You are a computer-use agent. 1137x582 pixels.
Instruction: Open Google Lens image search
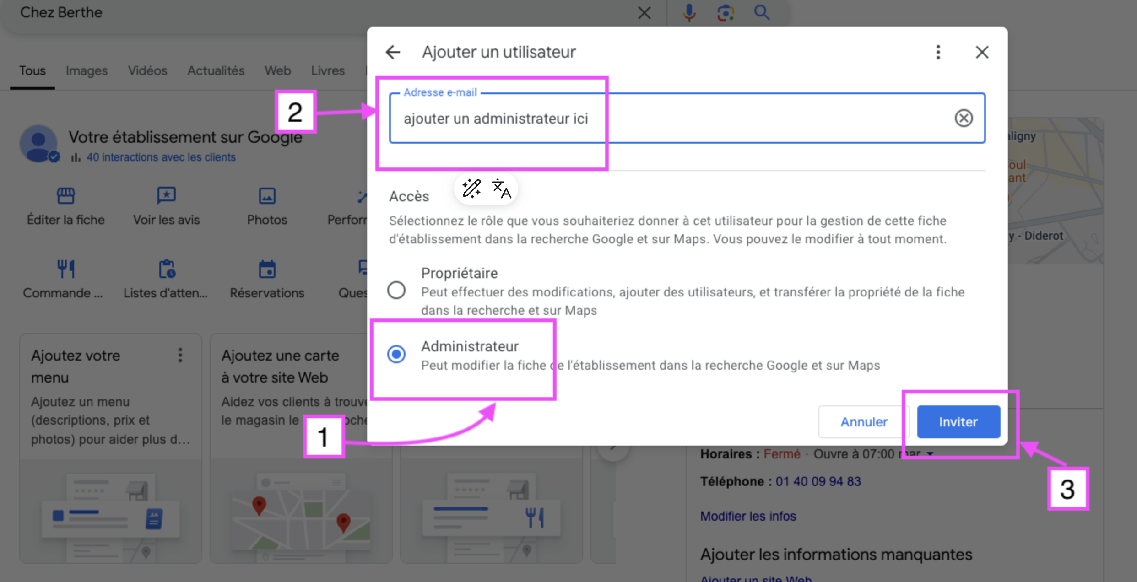click(x=726, y=13)
